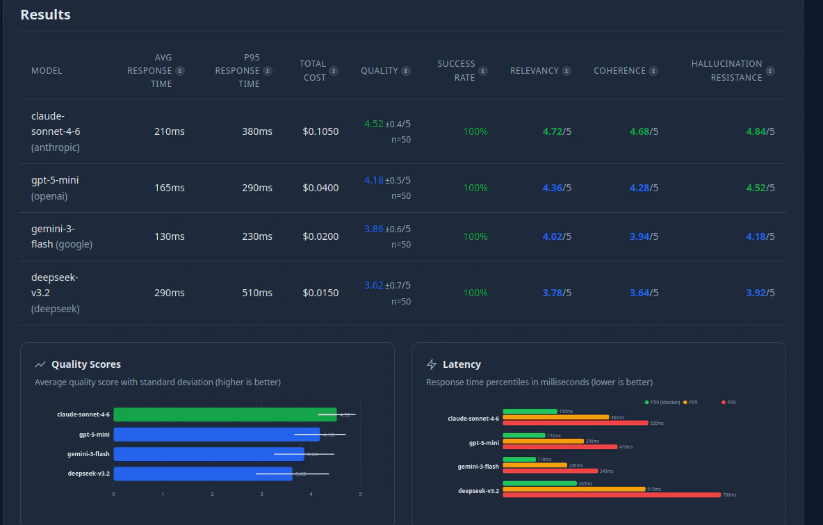Viewport: 823px width, 525px height.
Task: Click info icon beside Hallucination Resistance header
Action: (770, 71)
